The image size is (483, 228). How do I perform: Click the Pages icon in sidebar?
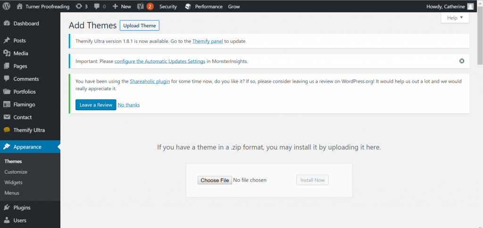point(7,66)
